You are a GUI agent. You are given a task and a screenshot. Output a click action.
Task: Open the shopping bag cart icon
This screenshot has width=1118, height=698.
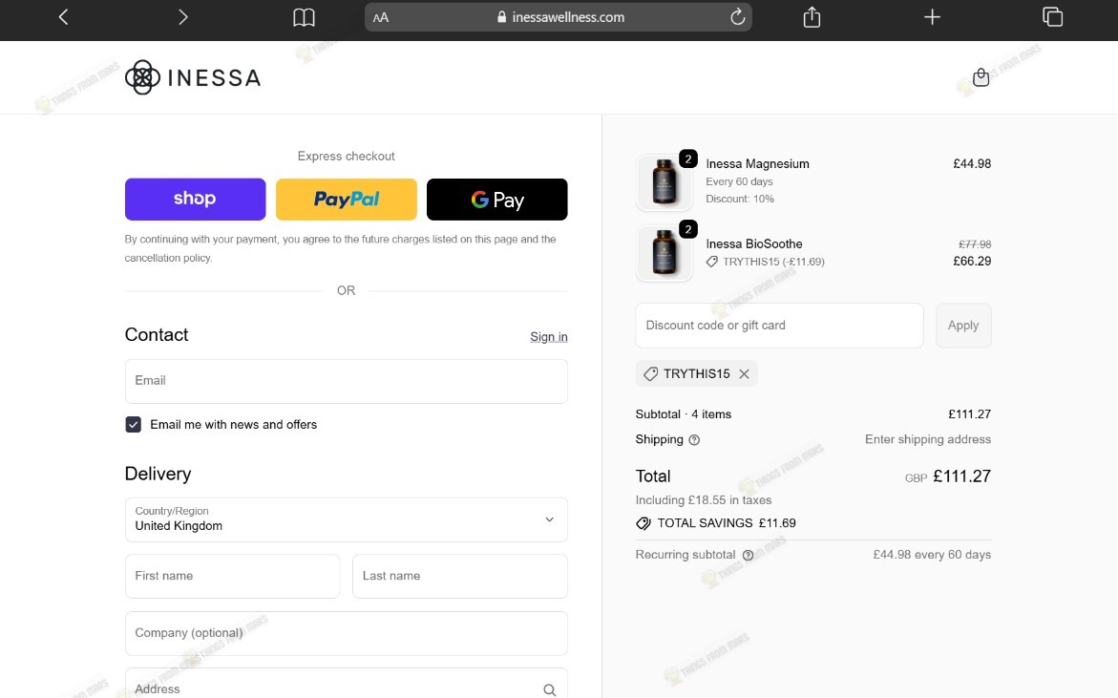pyautogui.click(x=981, y=77)
